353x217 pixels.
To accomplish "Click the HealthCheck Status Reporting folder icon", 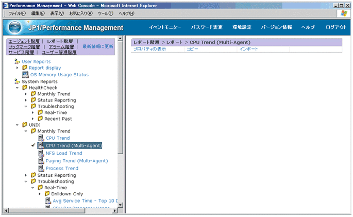I will pyautogui.click(x=33, y=100).
